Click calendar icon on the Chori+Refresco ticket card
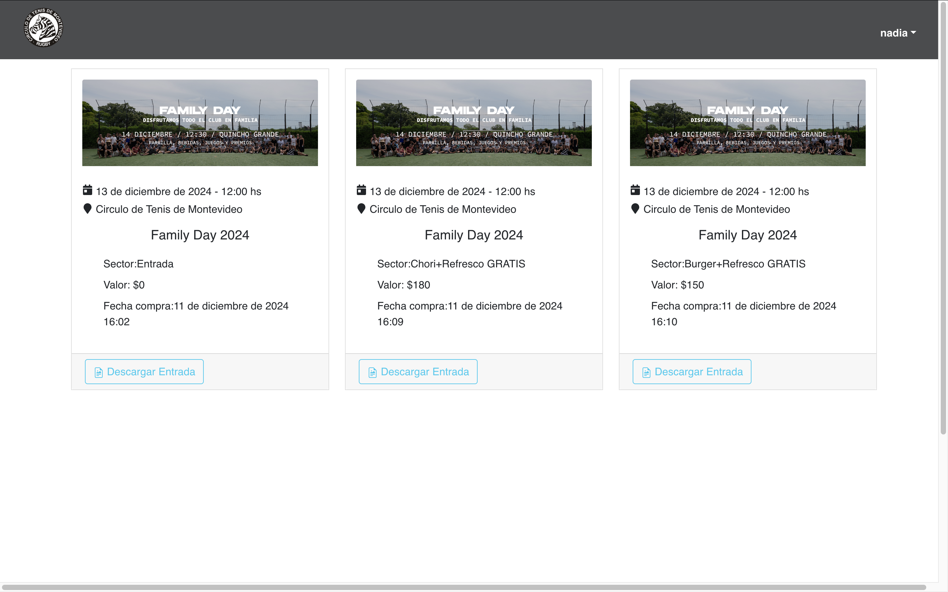The width and height of the screenshot is (948, 592). pyautogui.click(x=361, y=190)
